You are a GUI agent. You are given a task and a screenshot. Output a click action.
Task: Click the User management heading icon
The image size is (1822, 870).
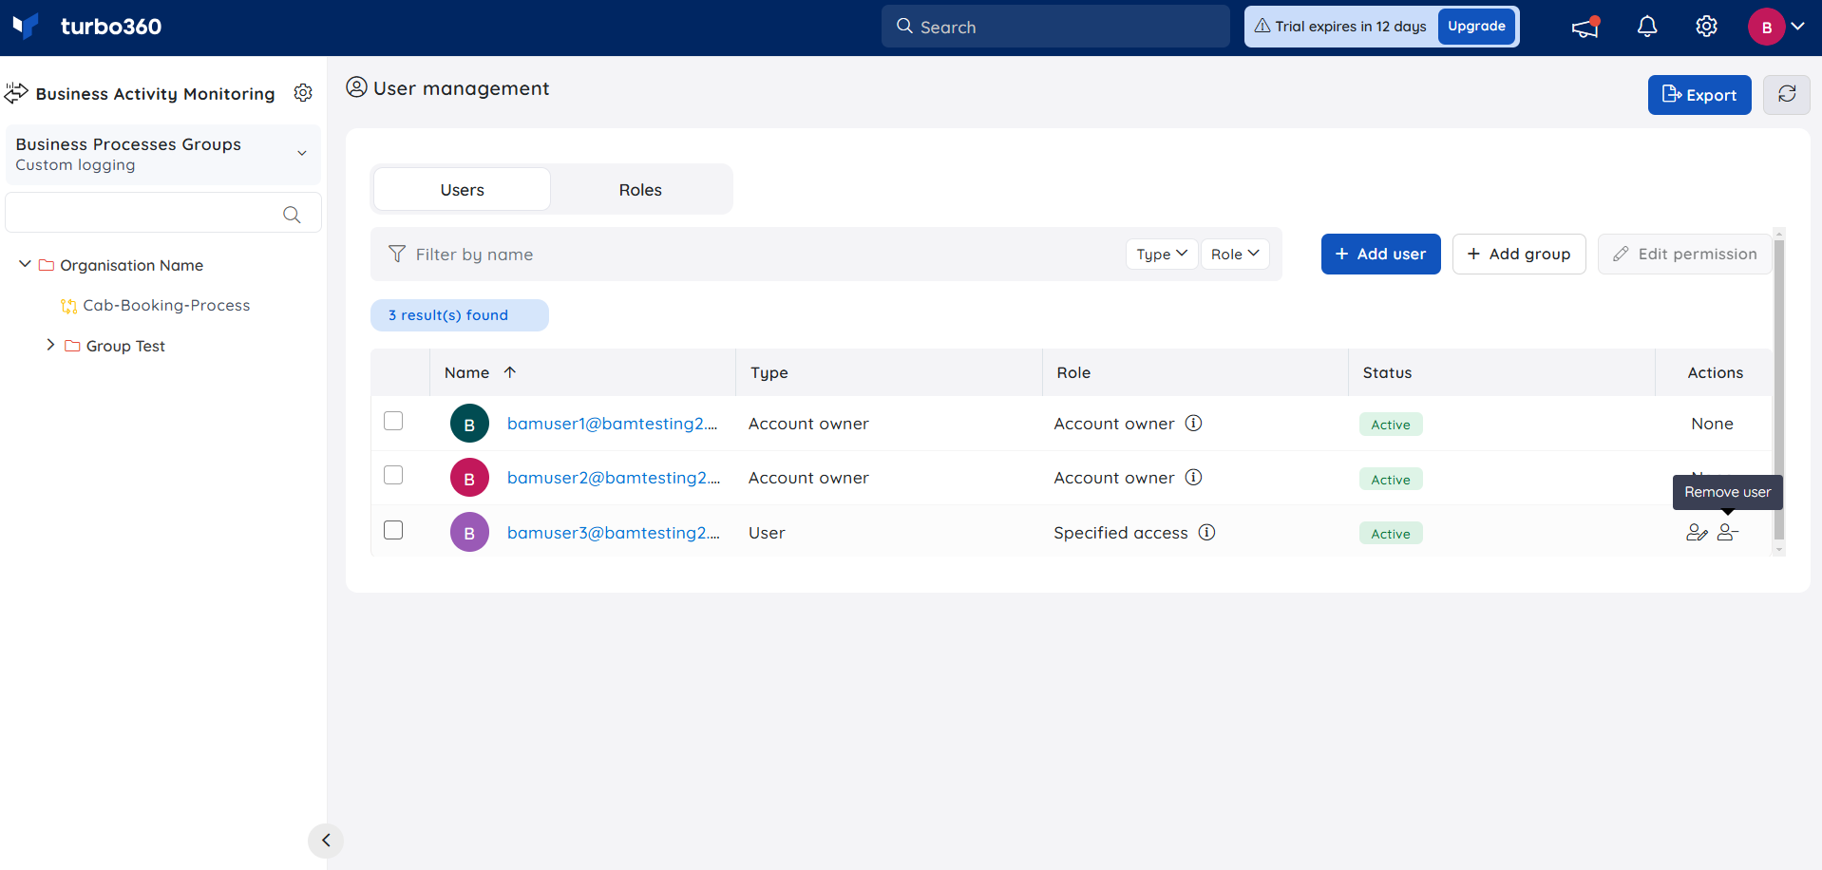point(356,87)
